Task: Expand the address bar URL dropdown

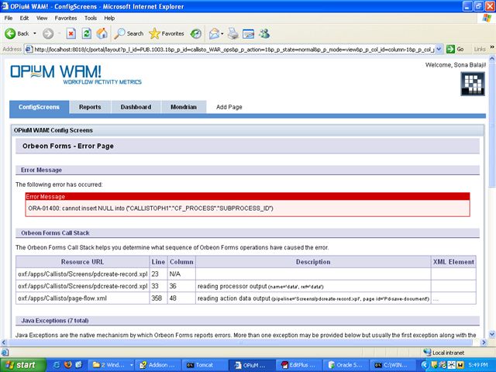Action: tap(439, 48)
